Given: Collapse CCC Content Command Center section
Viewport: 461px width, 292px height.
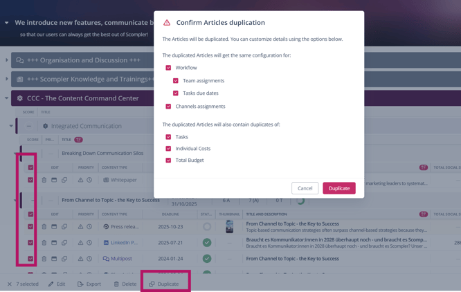Looking at the screenshot, I should [x=7, y=98].
